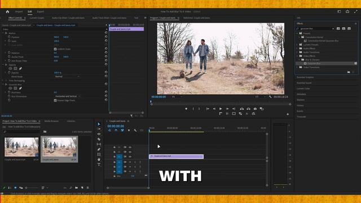Toggle Linked Selection in timeline

[122, 130]
